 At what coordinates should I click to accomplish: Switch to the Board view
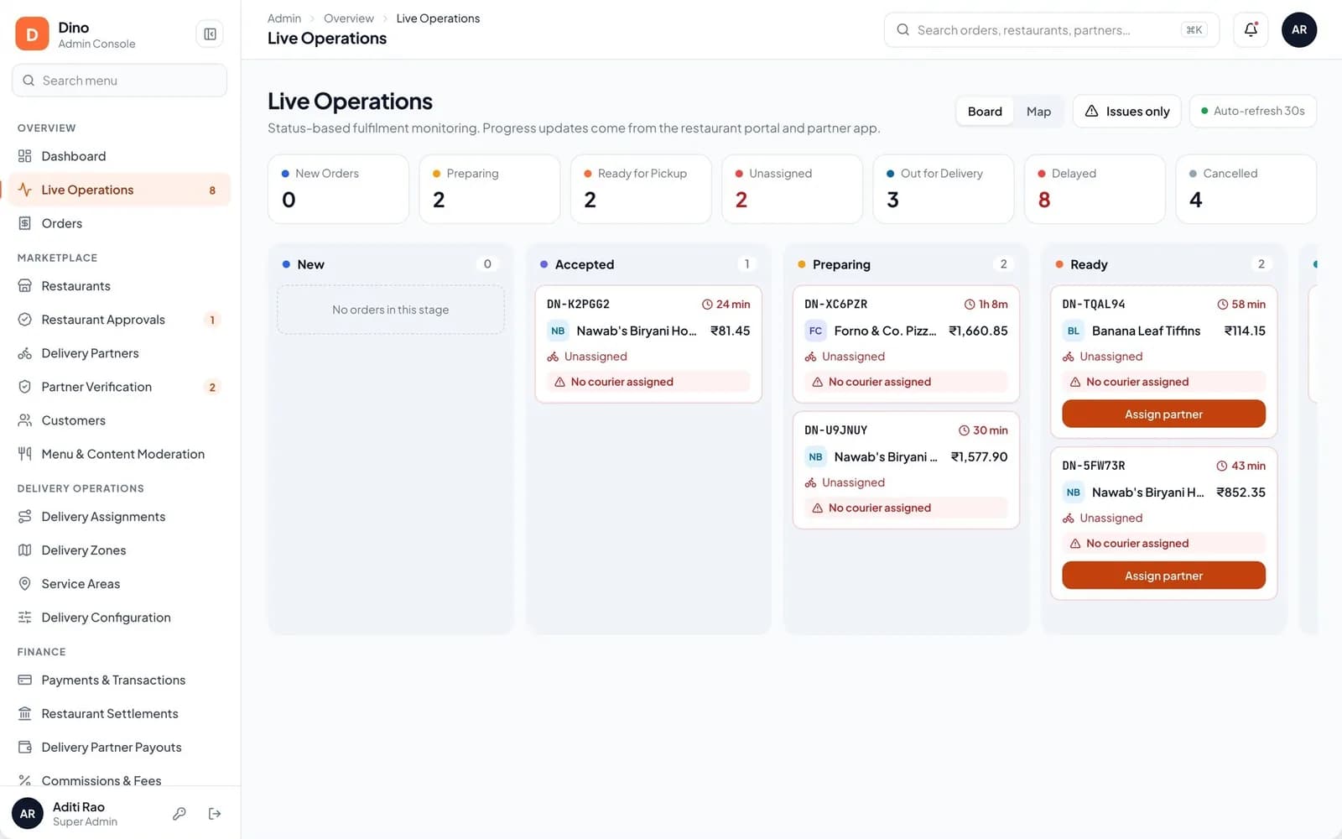pyautogui.click(x=985, y=112)
